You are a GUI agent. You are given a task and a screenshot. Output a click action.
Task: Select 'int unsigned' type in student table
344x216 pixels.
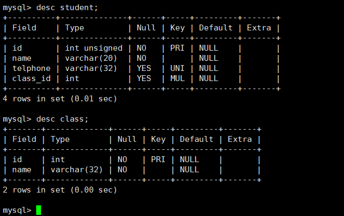[94, 48]
